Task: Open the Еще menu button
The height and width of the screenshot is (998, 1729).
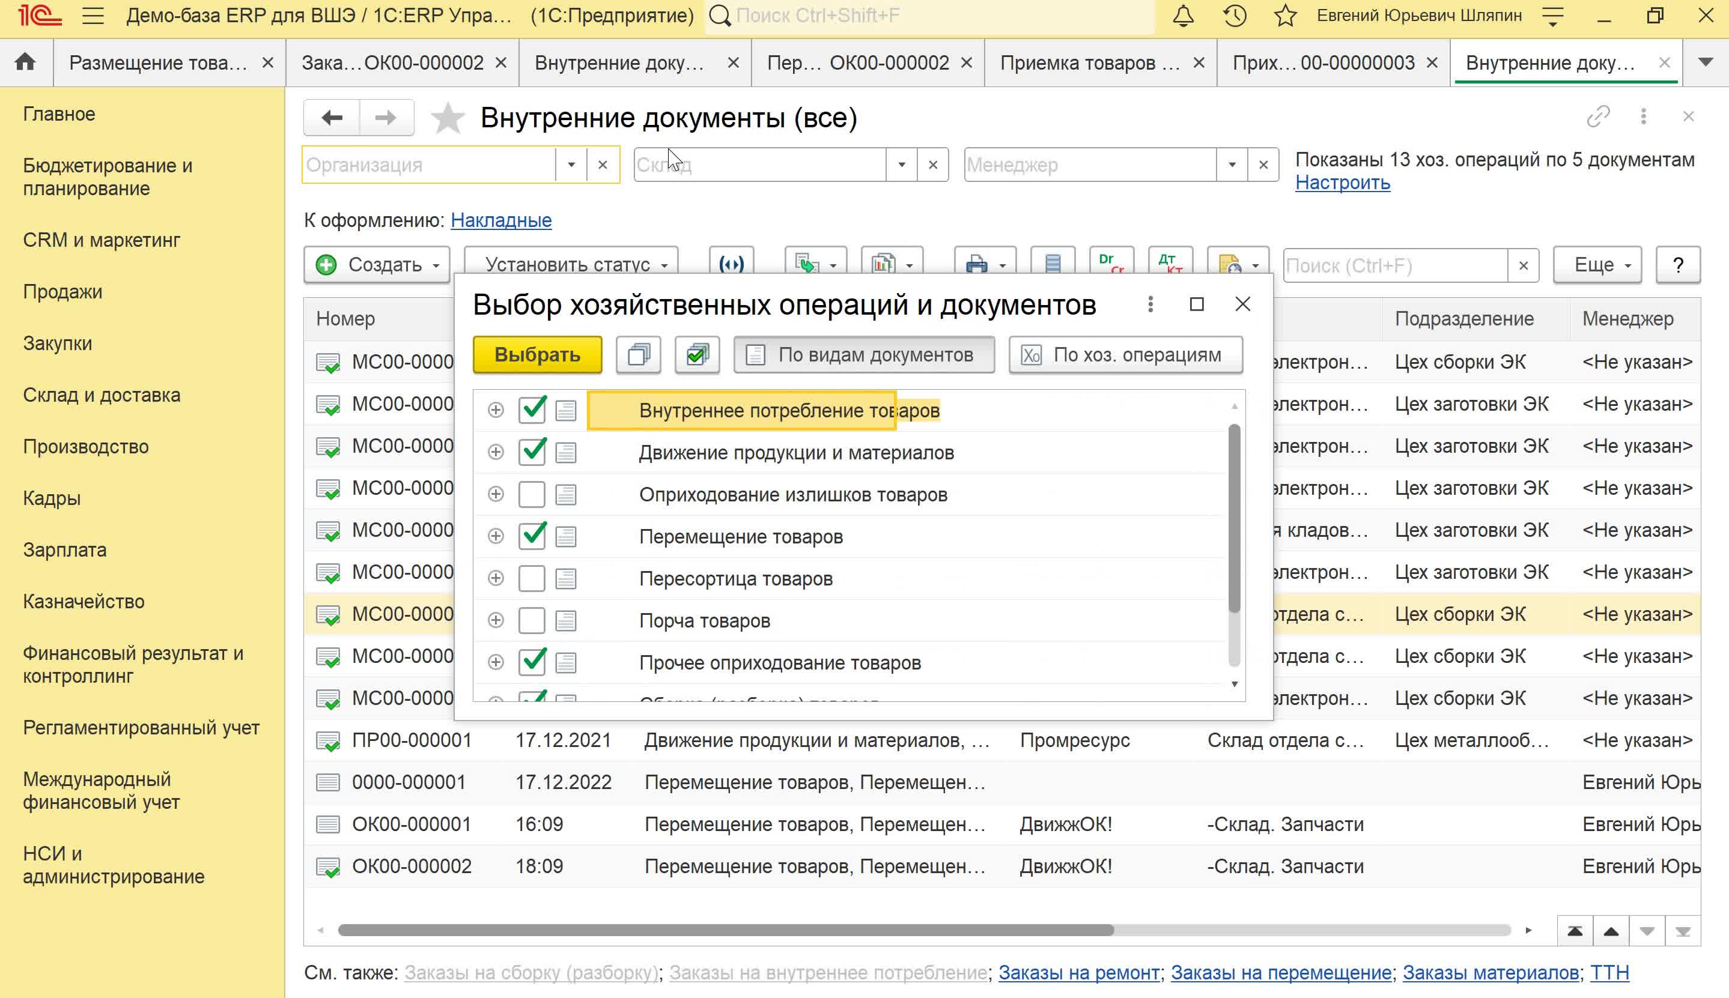Action: point(1597,265)
